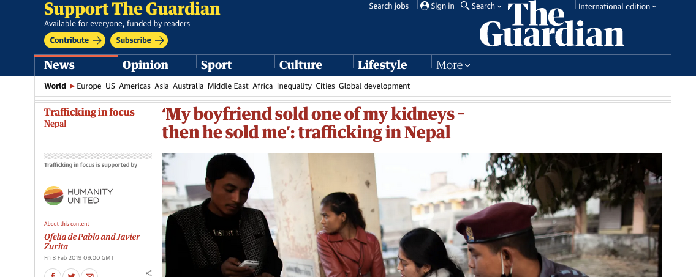Go to Global development subsection
The image size is (696, 277).
[x=374, y=86]
